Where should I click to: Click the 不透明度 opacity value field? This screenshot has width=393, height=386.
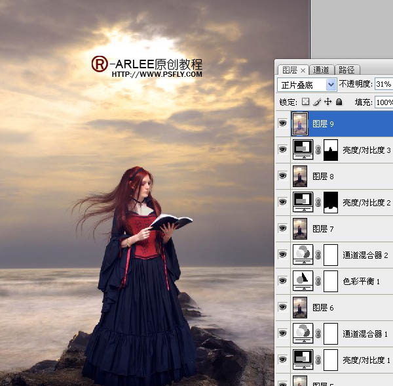(x=384, y=85)
